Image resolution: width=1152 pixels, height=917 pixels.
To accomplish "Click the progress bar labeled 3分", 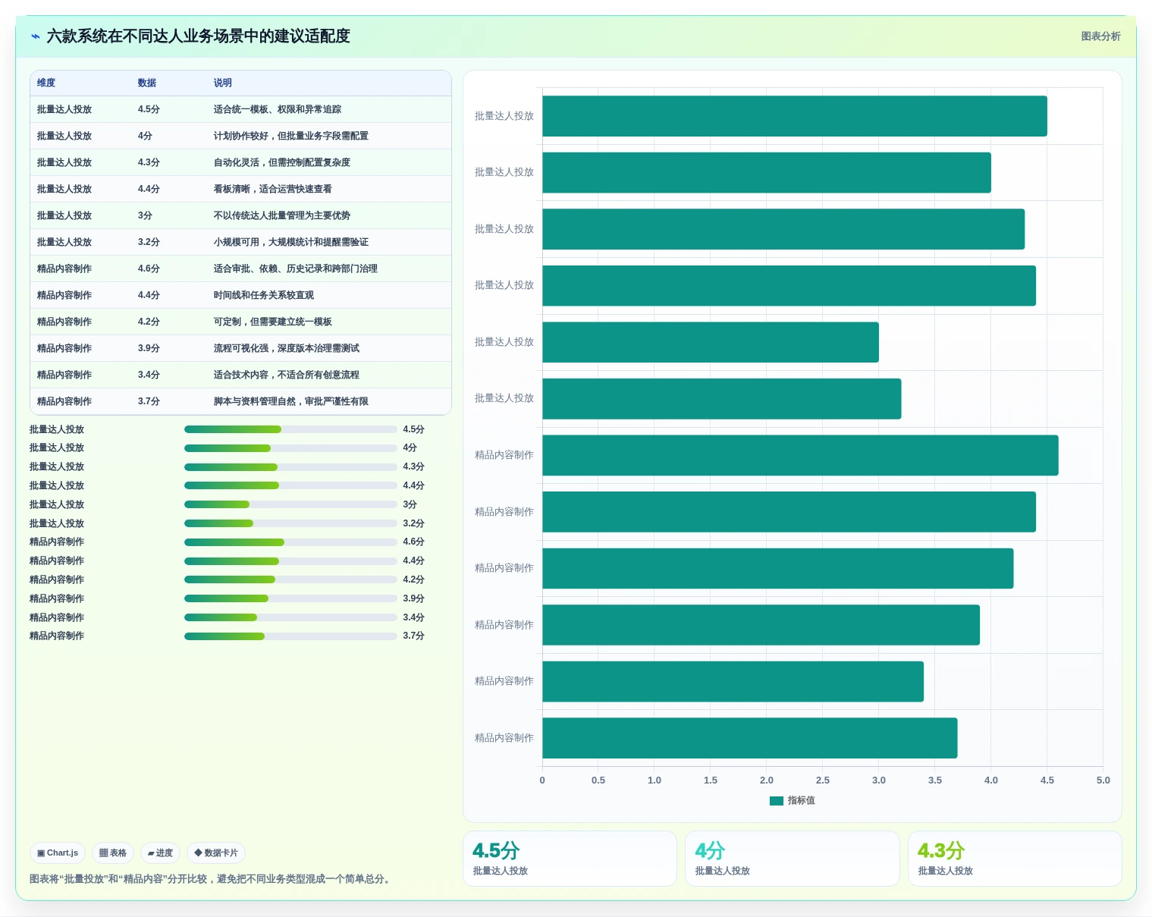I will coord(290,504).
